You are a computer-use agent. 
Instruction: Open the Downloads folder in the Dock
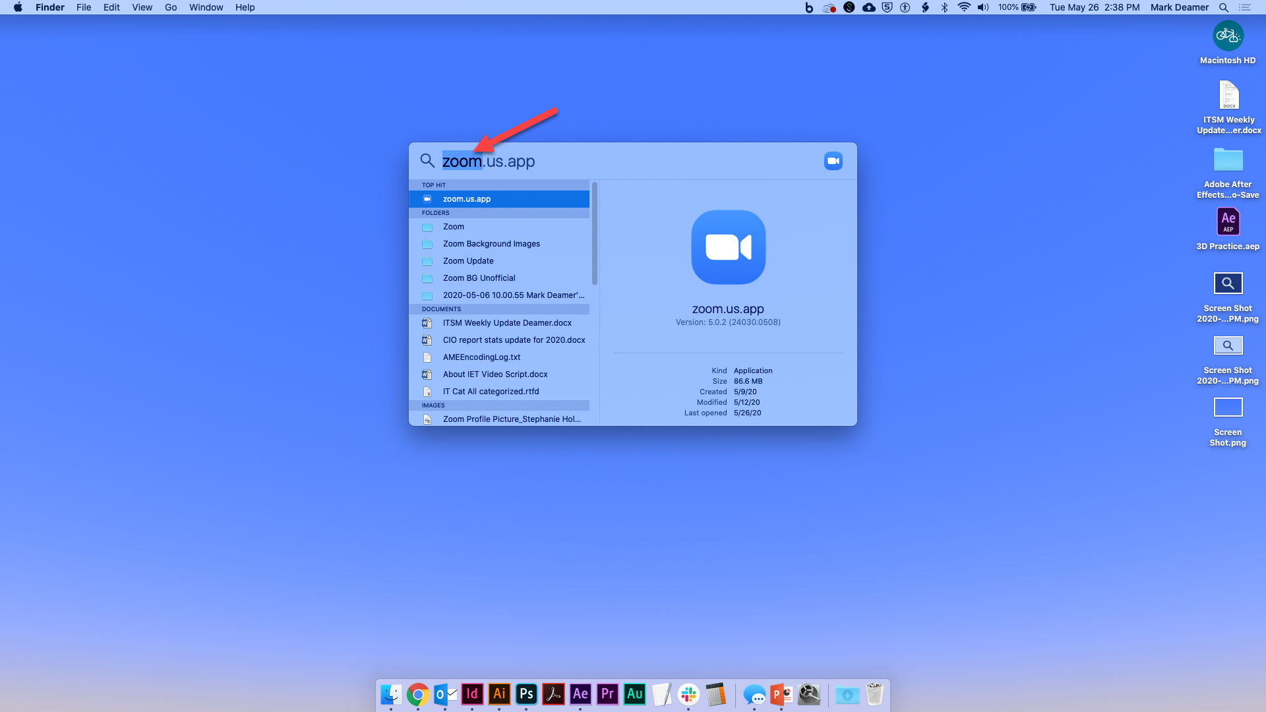[847, 694]
